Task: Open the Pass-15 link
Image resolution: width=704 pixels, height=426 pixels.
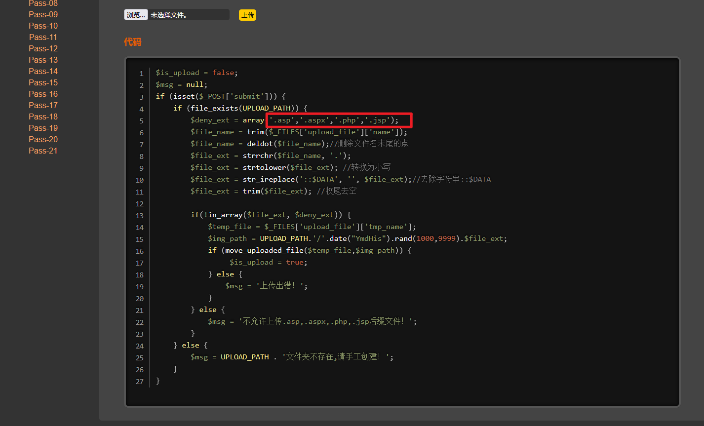Action: (43, 82)
